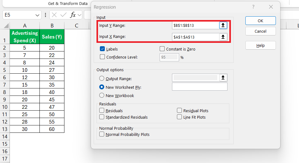This screenshot has width=299, height=163.
Task: Click cell B10 containing 47
Action: tap(52, 107)
